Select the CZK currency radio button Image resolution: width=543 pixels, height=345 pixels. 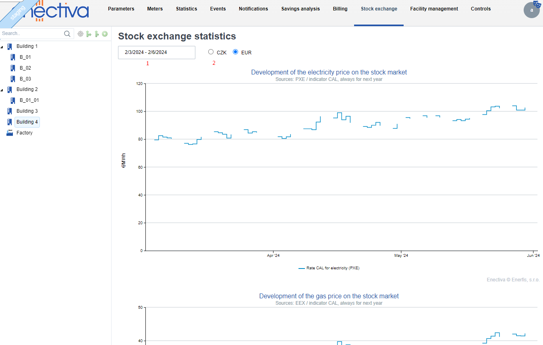click(x=211, y=52)
